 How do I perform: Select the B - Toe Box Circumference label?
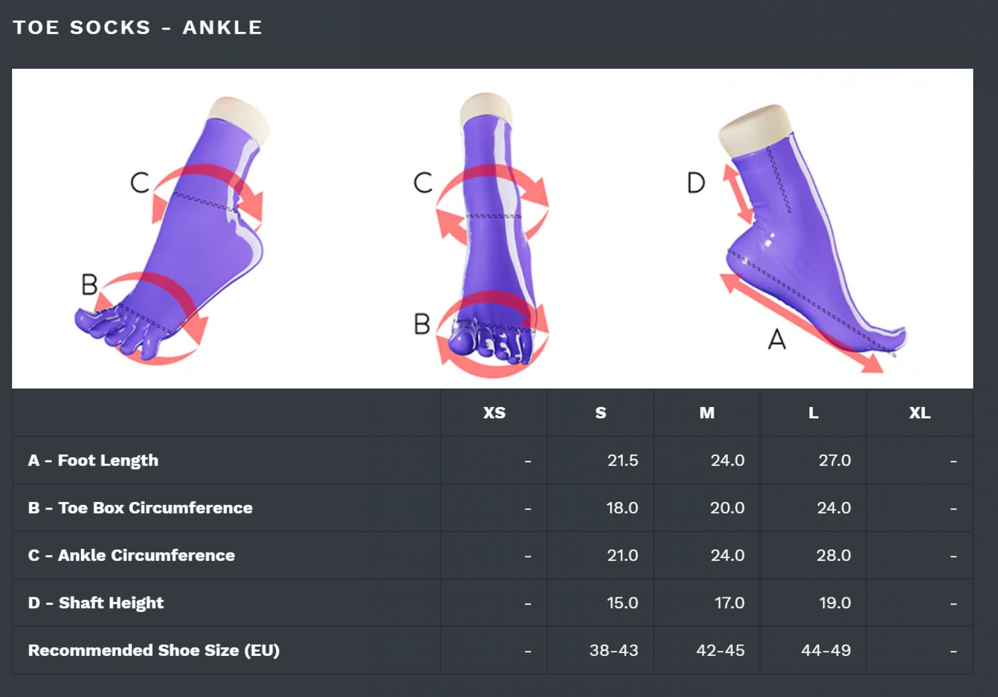pos(140,508)
